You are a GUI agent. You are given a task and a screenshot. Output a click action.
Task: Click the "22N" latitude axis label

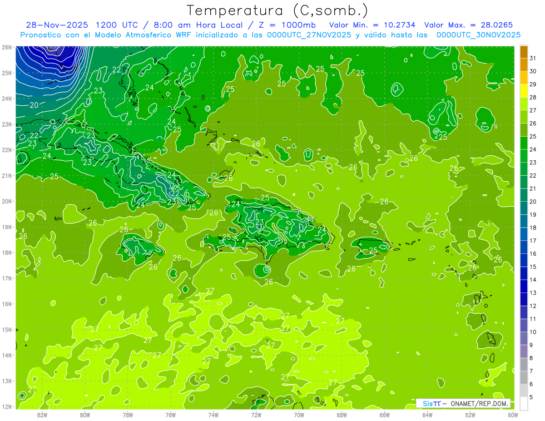(6, 150)
